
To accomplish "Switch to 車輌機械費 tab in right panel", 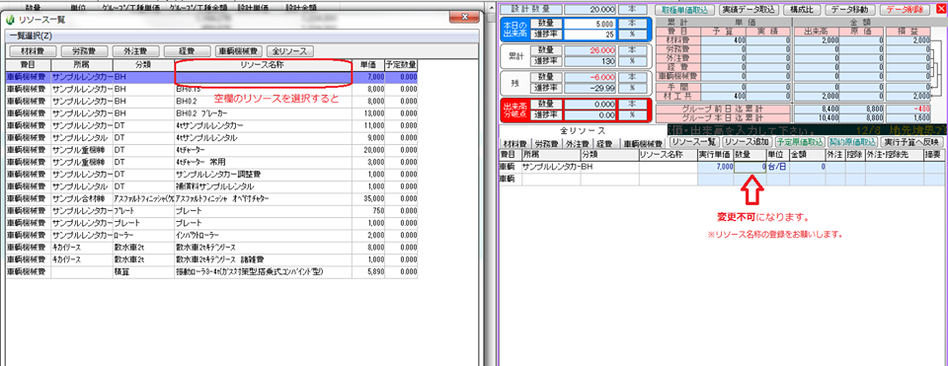I will (644, 144).
